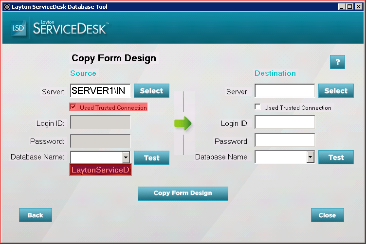The width and height of the screenshot is (366, 244).
Task: Go Back to the previous screen
Action: [x=36, y=215]
